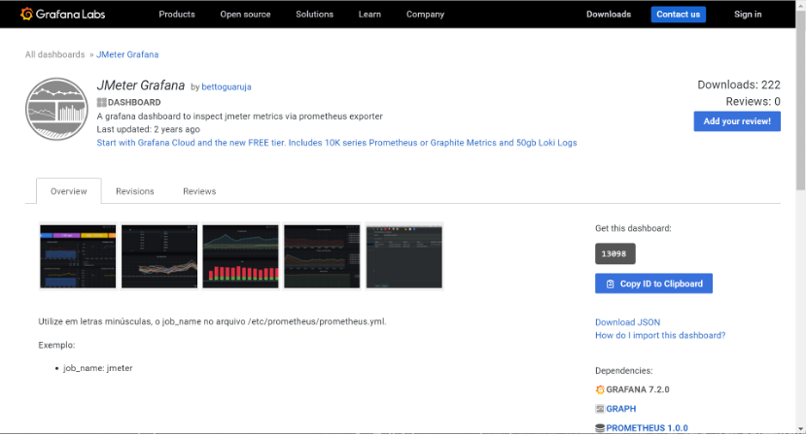The image size is (807, 435).
Task: Click the scrollbar down arrow
Action: [801, 429]
